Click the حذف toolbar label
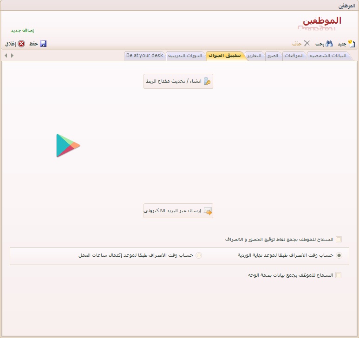The width and height of the screenshot is (359, 338). 297,44
